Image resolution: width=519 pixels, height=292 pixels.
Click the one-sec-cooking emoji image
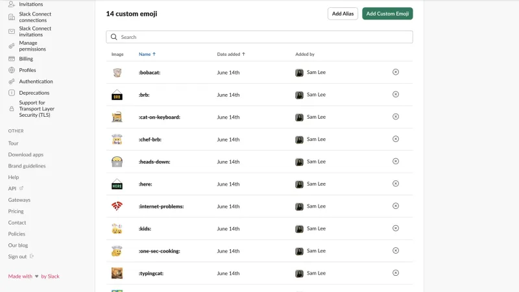pyautogui.click(x=117, y=251)
